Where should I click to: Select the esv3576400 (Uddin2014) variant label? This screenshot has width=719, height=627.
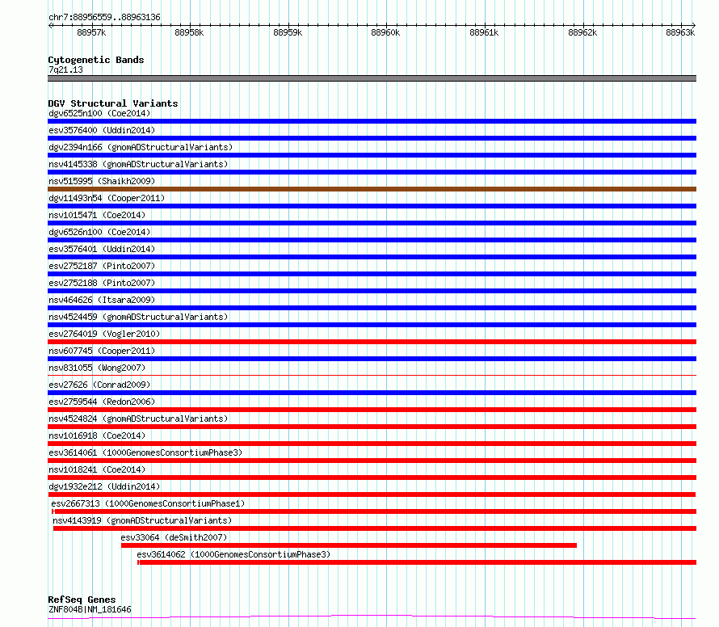(x=102, y=130)
